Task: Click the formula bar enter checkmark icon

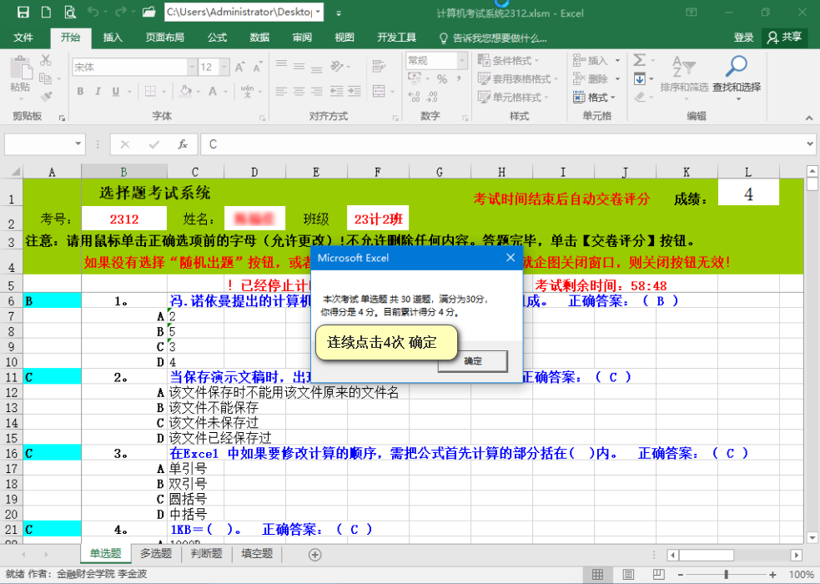Action: click(x=153, y=144)
